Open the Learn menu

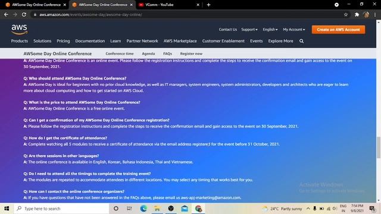[115, 41]
